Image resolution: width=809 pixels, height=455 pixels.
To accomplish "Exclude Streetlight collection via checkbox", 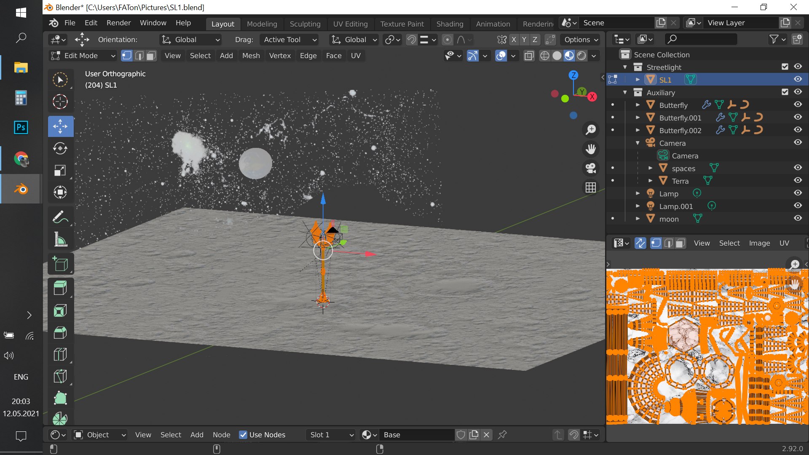I will tap(785, 67).
